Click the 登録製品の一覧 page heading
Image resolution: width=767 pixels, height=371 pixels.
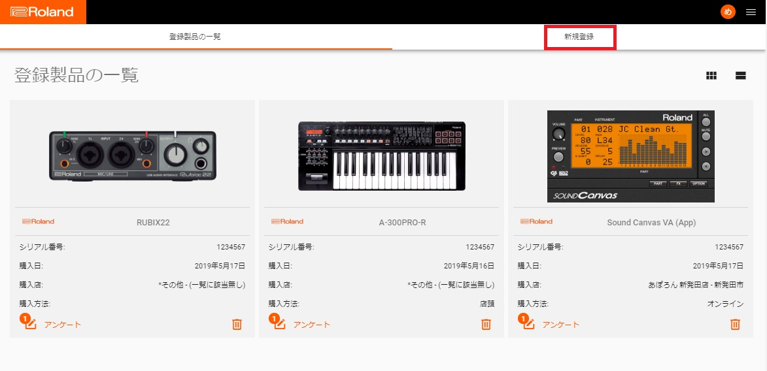click(77, 75)
